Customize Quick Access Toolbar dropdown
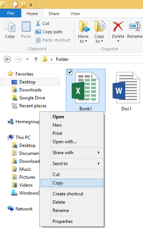Viewport: 143px width, 229px height. (x=31, y=5)
